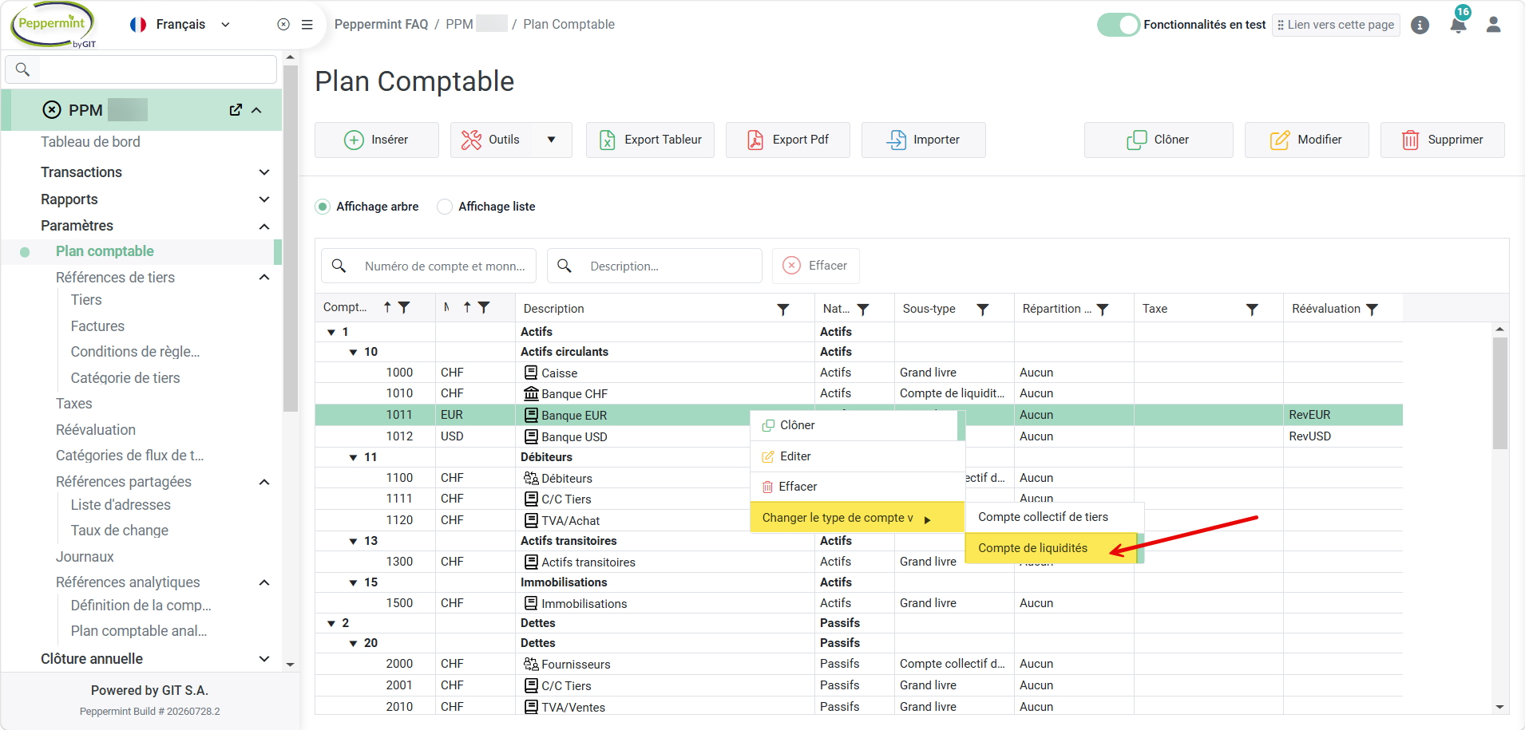Open the Outils dropdown arrow

[551, 140]
